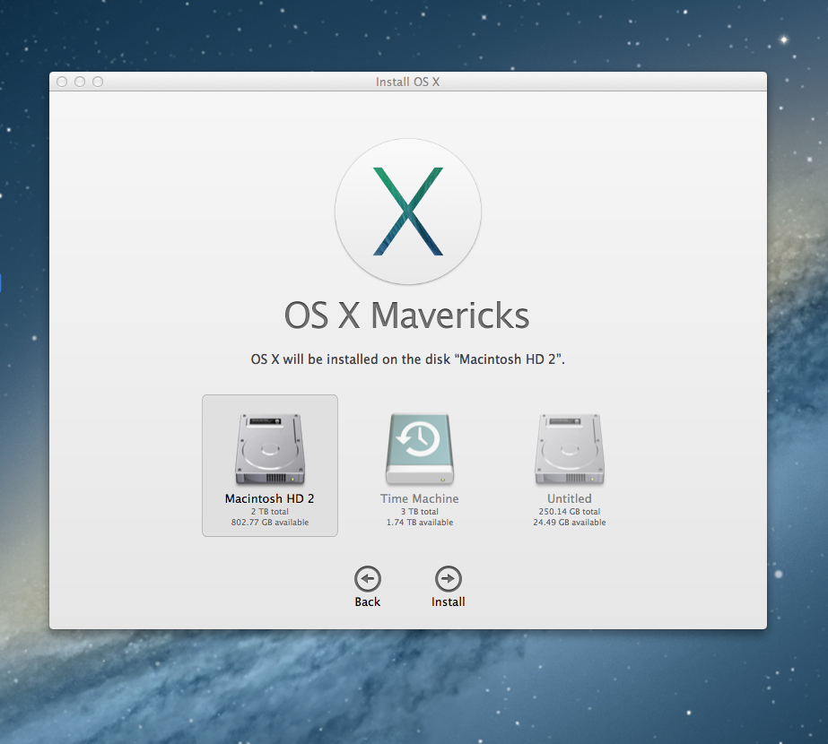The image size is (828, 744).
Task: Click the Back arrow icon
Action: (x=368, y=579)
